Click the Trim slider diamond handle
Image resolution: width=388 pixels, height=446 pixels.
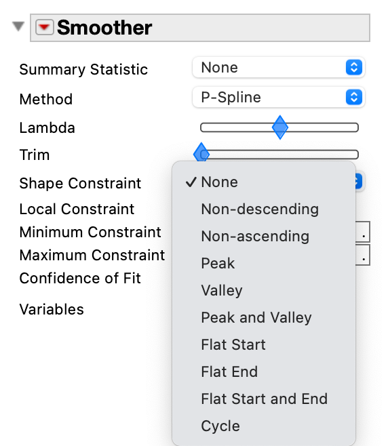coord(201,154)
